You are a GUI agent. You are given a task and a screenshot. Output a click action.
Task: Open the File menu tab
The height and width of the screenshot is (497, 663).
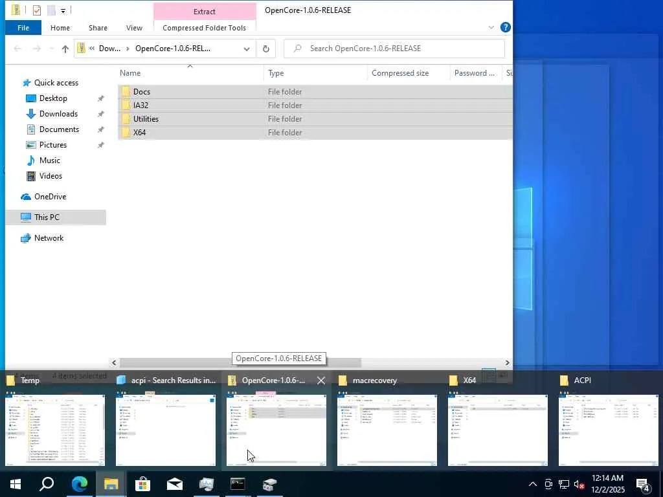pyautogui.click(x=23, y=28)
